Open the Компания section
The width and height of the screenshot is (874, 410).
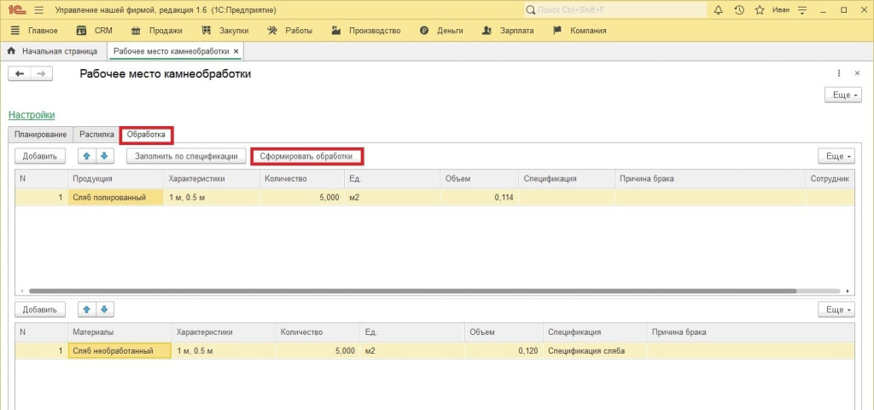580,31
